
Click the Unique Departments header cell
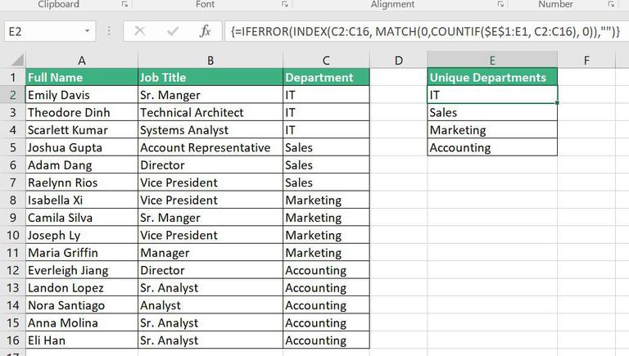tap(491, 78)
